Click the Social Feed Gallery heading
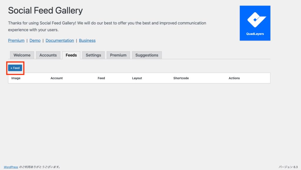The width and height of the screenshot is (301, 170). coord(45,11)
